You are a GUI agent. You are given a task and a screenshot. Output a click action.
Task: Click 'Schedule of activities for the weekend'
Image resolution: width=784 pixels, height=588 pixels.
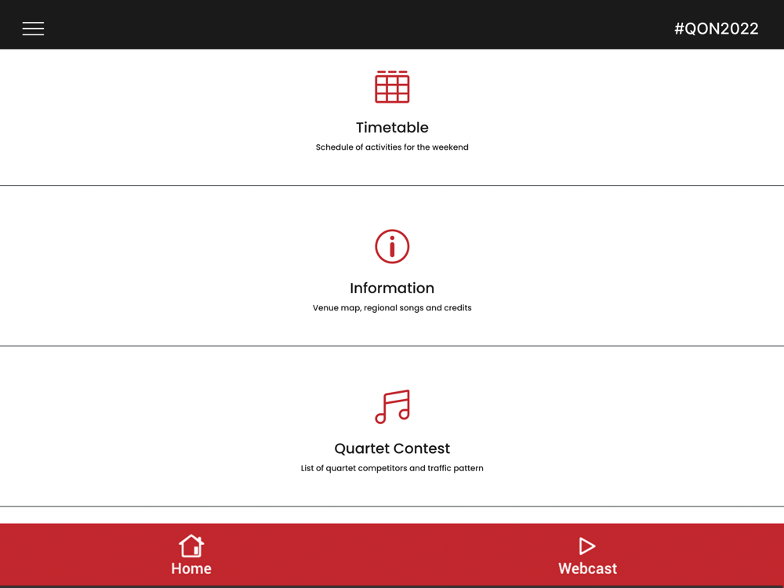[392, 147]
